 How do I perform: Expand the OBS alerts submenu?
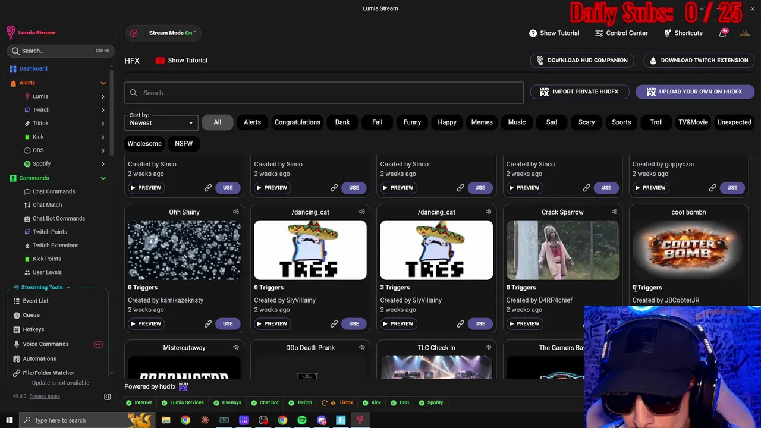point(103,150)
